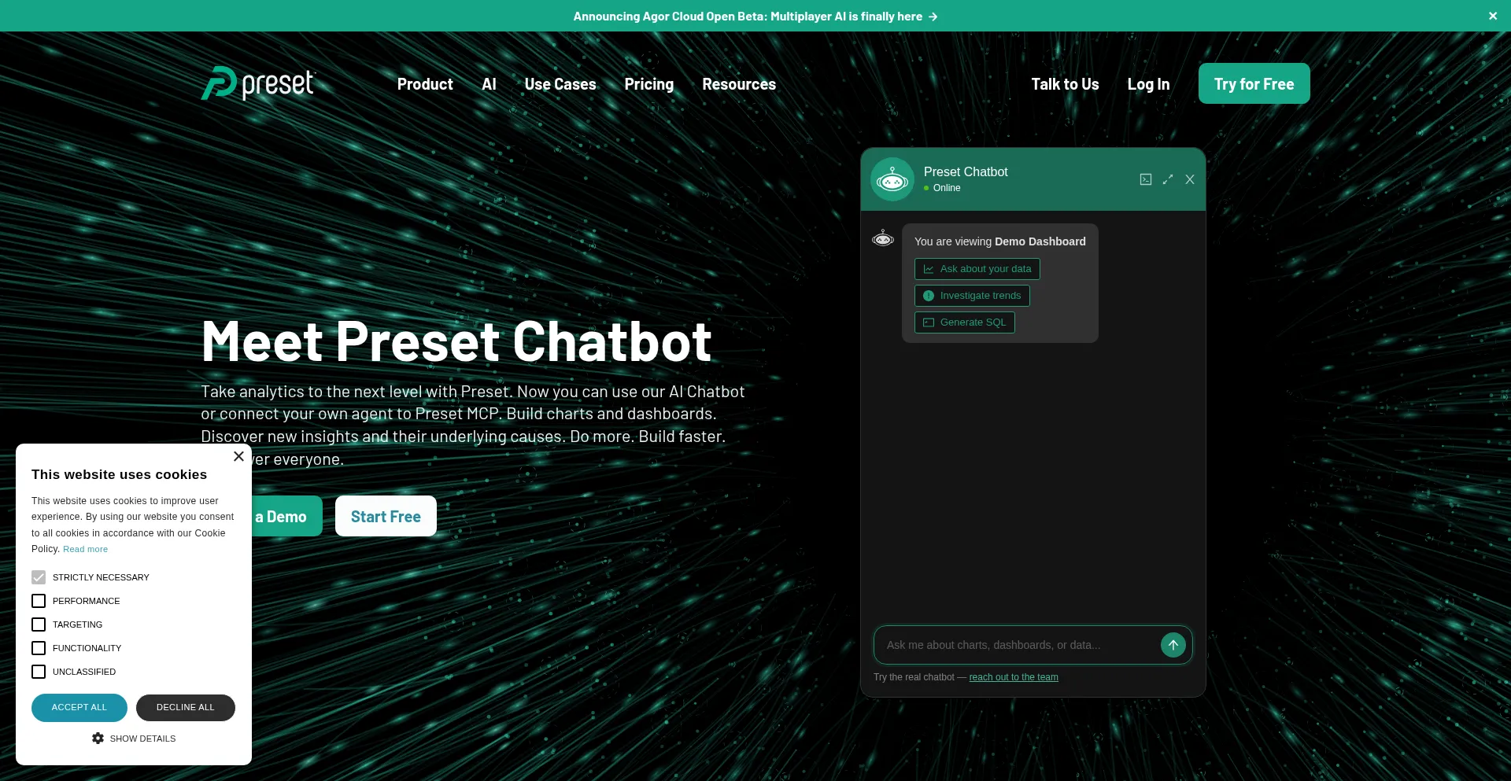
Task: Open the Use Cases menu
Action: (560, 84)
